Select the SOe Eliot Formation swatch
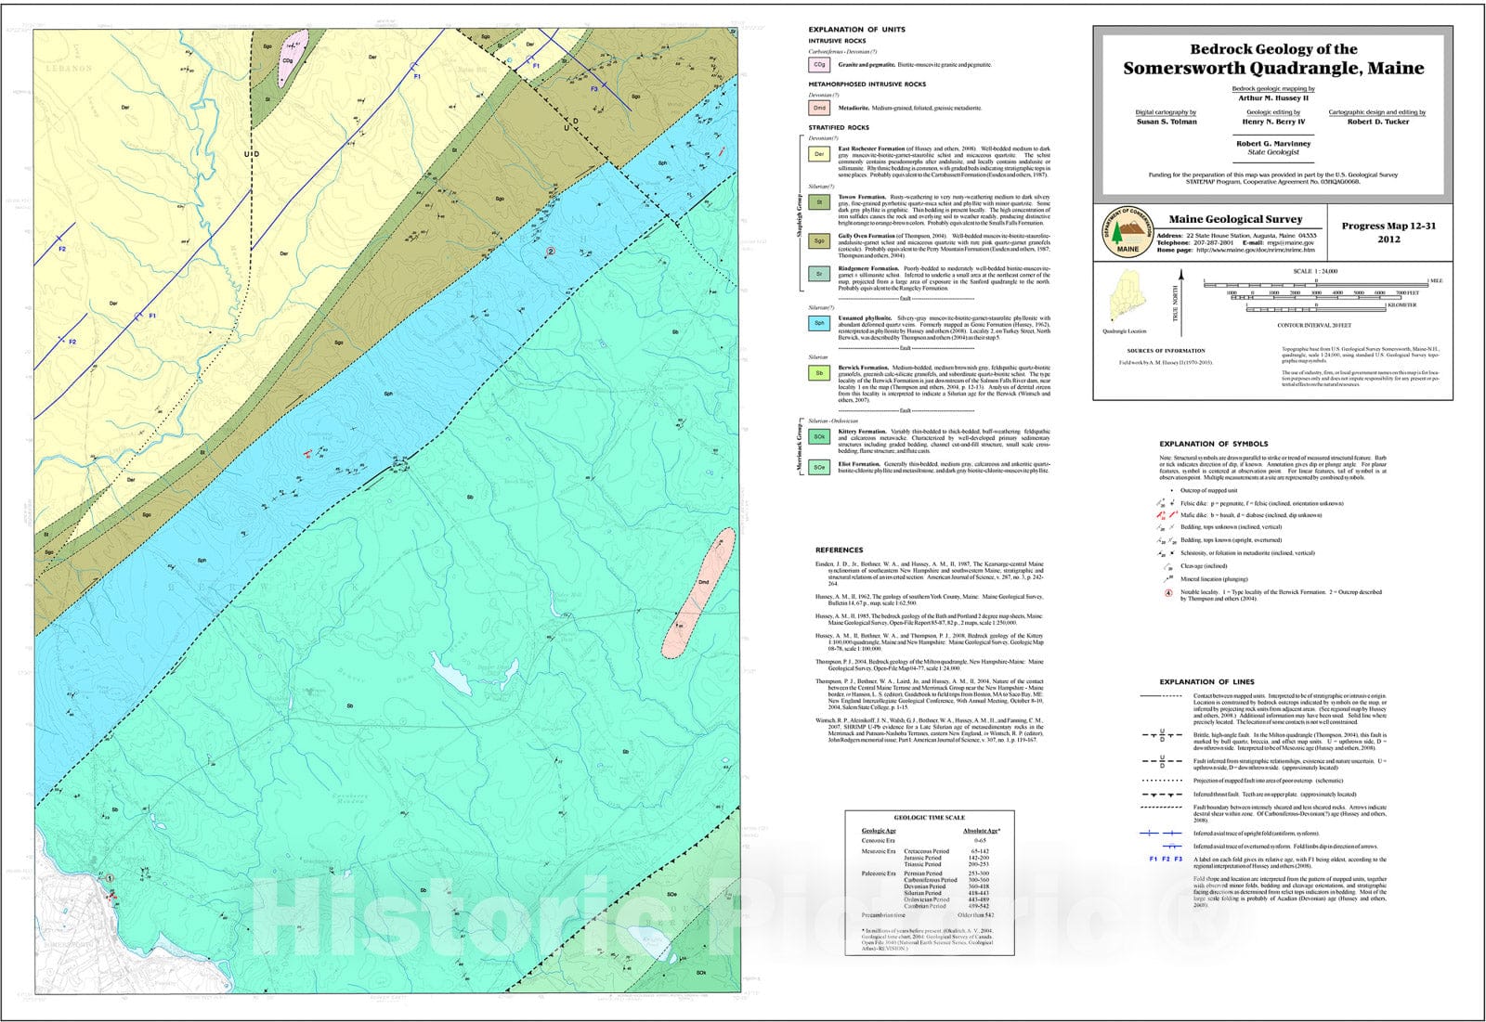This screenshot has height=1022, width=1486. (x=819, y=467)
